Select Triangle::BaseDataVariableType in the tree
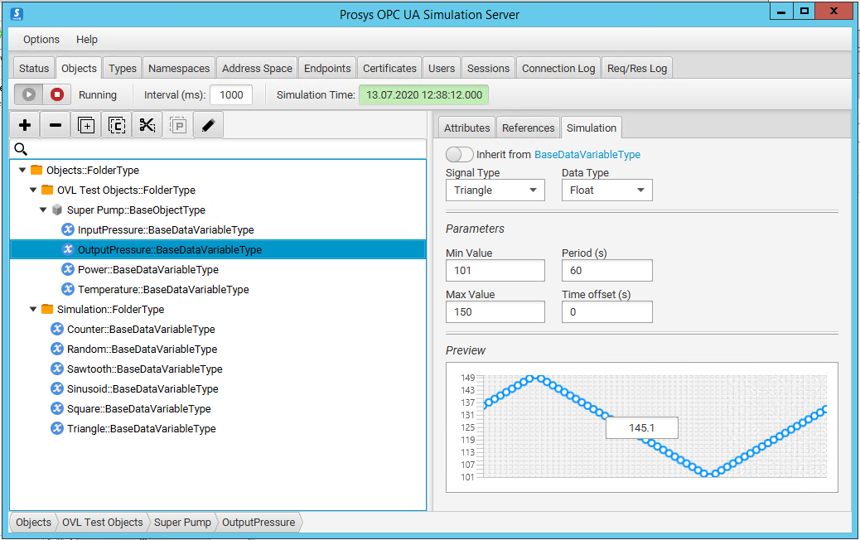860x540 pixels. coord(142,429)
